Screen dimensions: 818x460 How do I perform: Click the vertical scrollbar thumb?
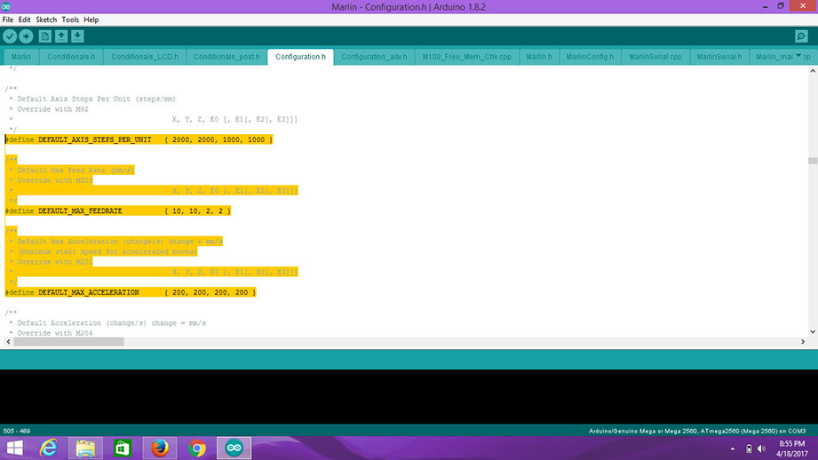point(813,161)
